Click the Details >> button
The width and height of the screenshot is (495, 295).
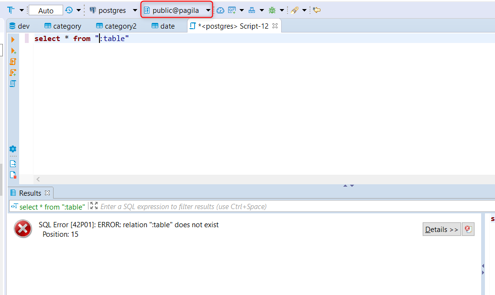coord(441,229)
